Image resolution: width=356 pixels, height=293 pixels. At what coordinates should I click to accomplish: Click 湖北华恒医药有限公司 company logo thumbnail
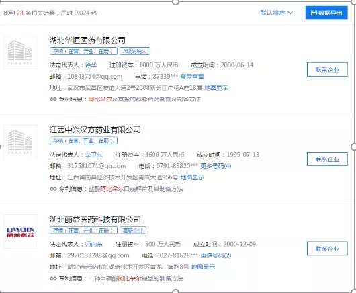[x=20, y=52]
